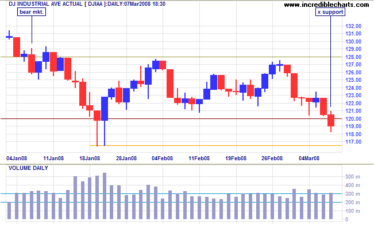
Task: Click the 122.00 price axis label
Action: coord(353,103)
